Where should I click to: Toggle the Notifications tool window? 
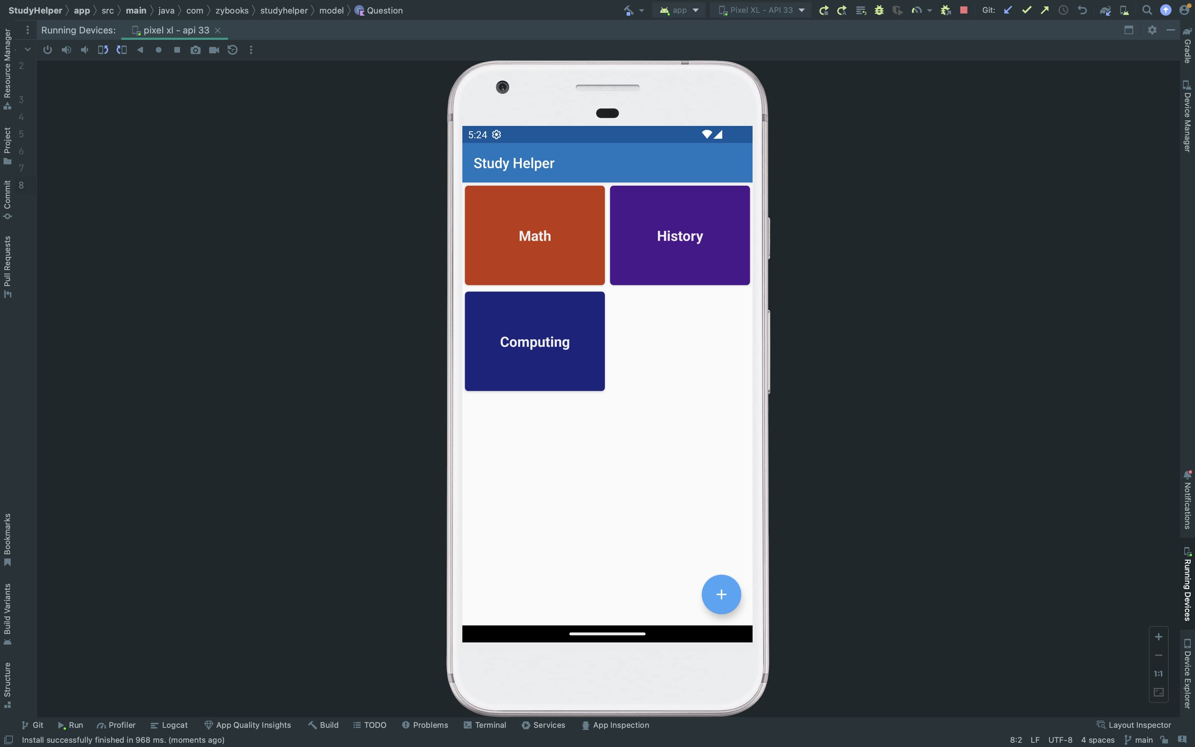click(x=1188, y=500)
